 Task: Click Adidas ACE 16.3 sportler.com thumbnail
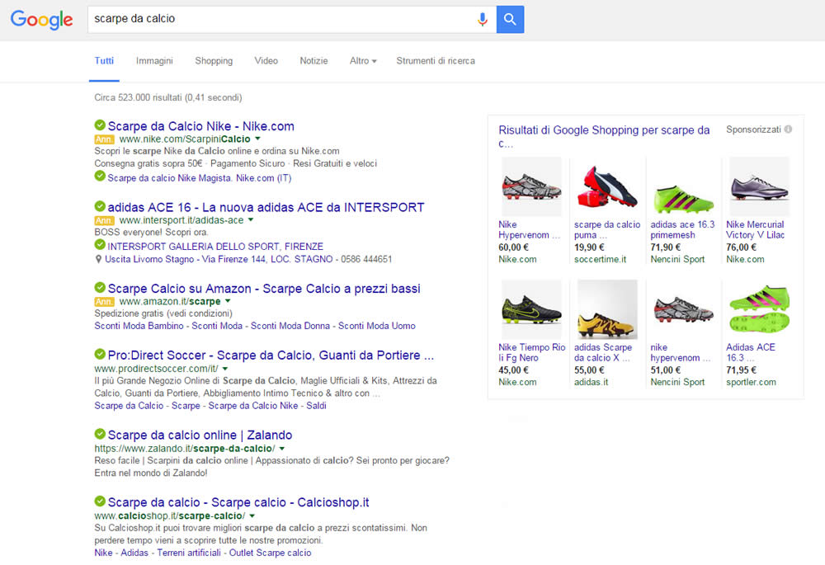tap(759, 309)
